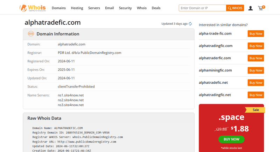Open the shopping cart icon
Screen dimensions: 280x152
(261, 8)
